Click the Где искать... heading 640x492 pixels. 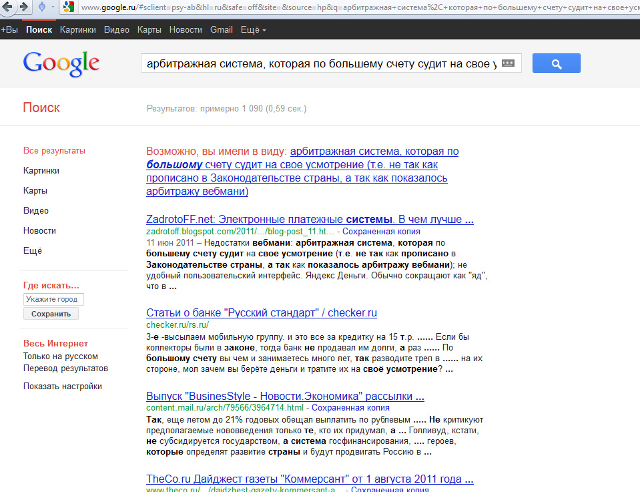(51, 286)
